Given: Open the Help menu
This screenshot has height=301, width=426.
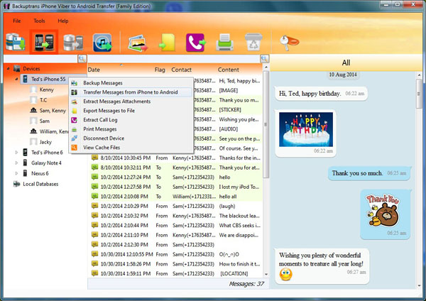Looking at the screenshot, I should (x=63, y=21).
